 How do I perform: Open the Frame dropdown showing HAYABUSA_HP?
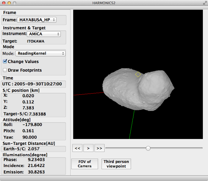click(37, 20)
